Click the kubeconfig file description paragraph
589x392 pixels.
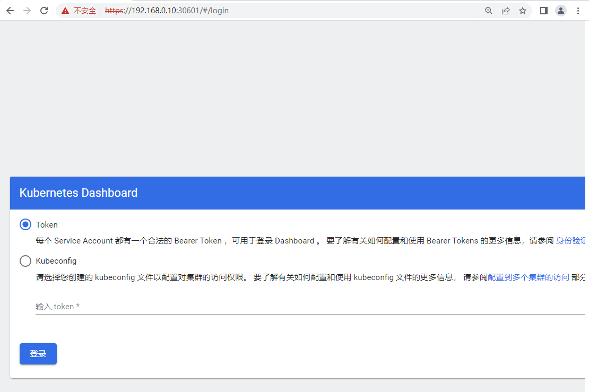[310, 277]
